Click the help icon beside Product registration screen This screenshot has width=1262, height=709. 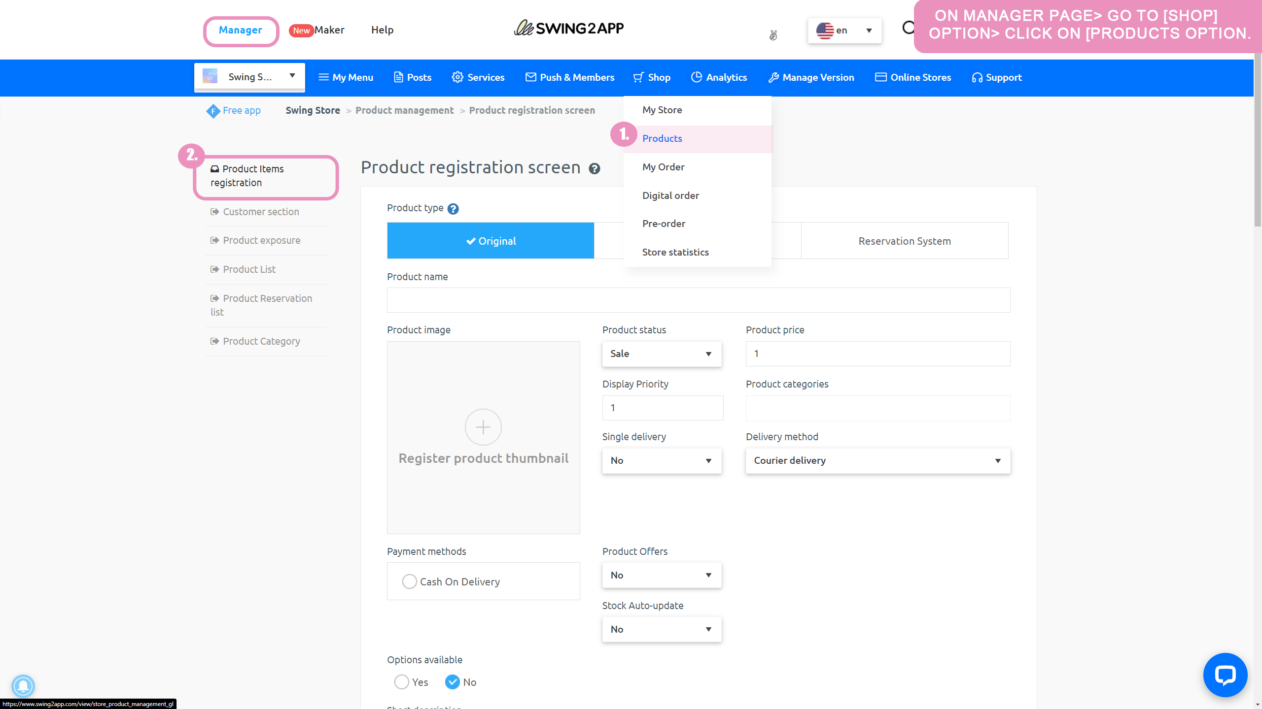(x=595, y=169)
